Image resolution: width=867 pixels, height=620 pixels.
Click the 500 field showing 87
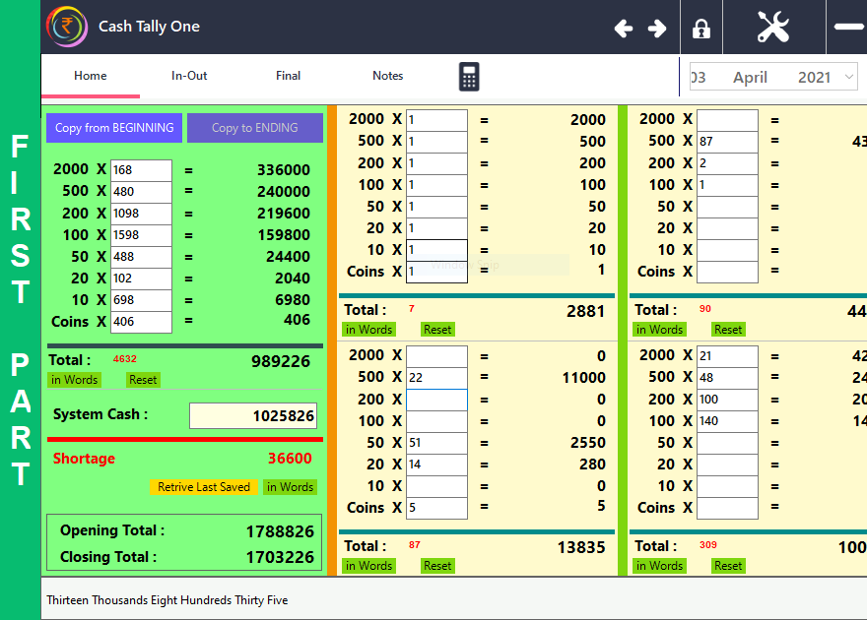pos(727,142)
